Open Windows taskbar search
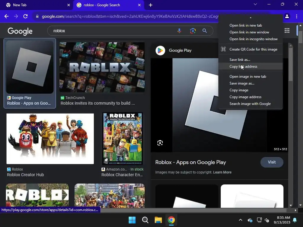Viewport: 303px width, 227px height. pos(145,220)
